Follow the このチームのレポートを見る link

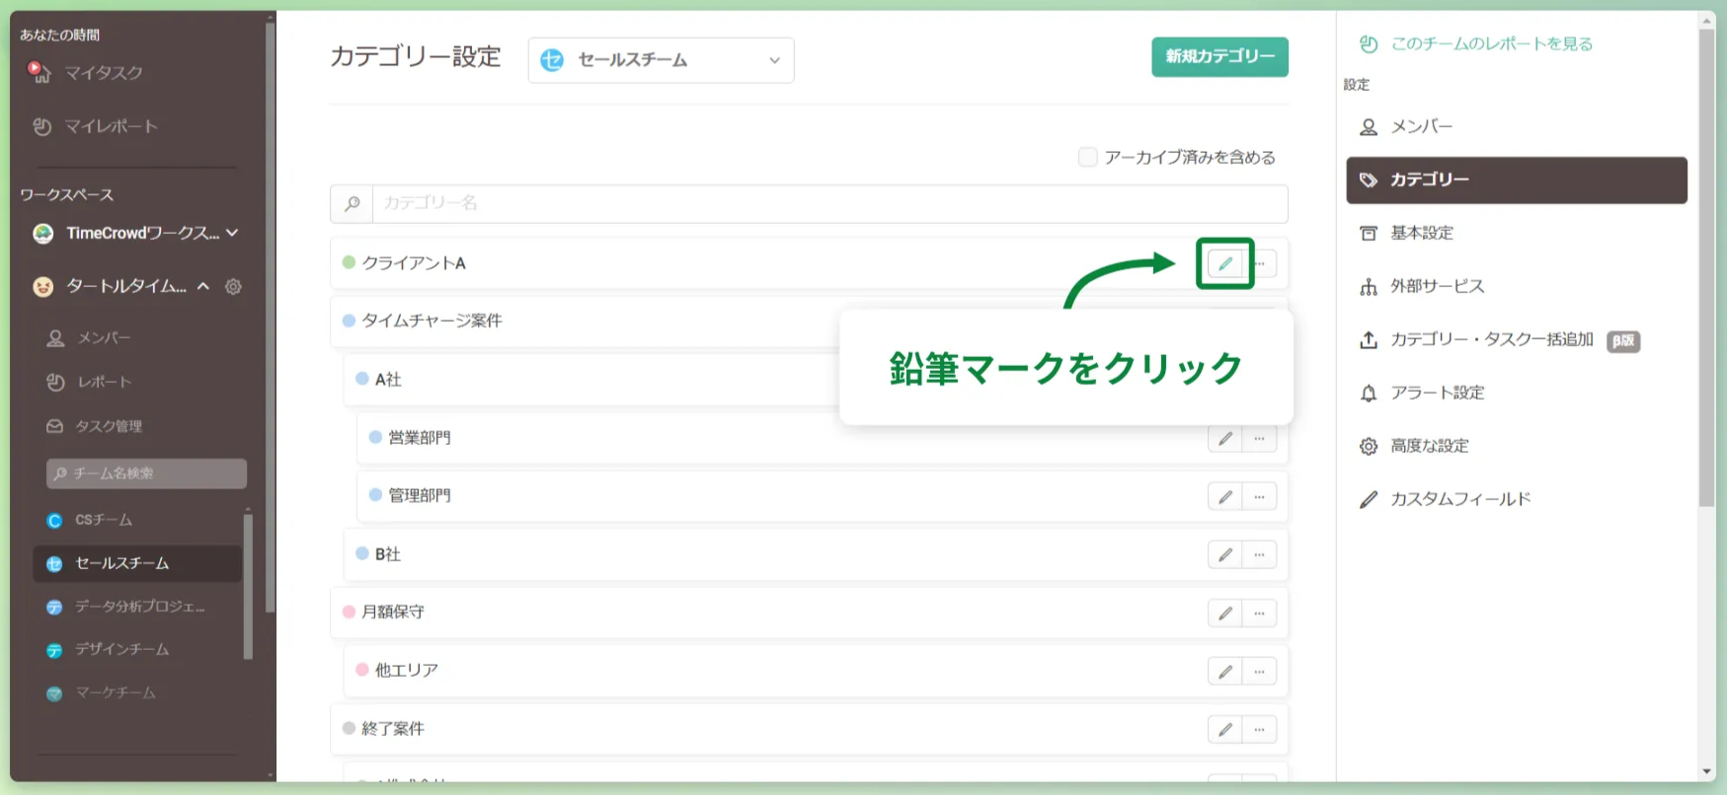(x=1491, y=44)
